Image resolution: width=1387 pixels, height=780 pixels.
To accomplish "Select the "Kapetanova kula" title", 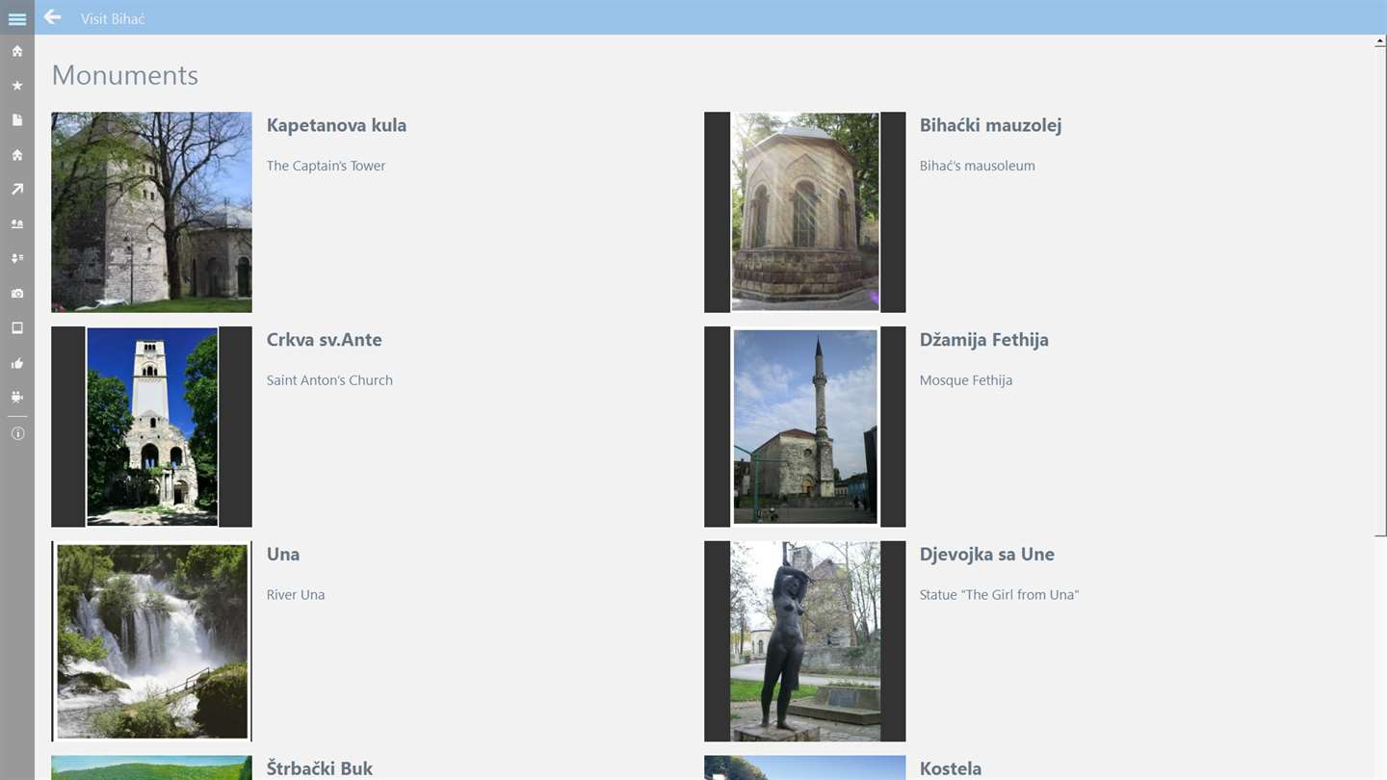I will click(336, 125).
